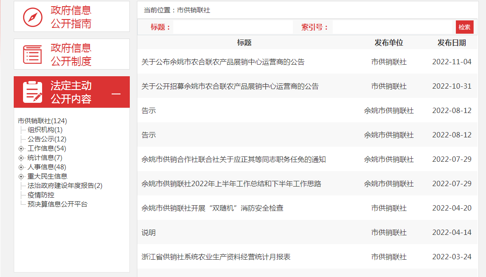This screenshot has width=486, height=277.
Task: Expand the 工作信息(54) tree node
Action: click(x=21, y=148)
